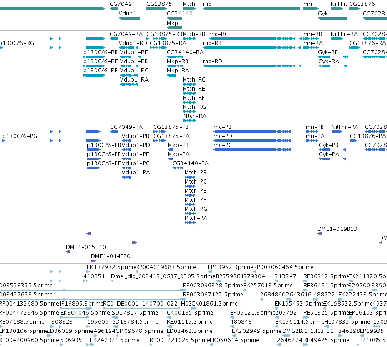Click the HL07833.5prime EST label
The width and height of the screenshot is (387, 347).
point(347,322)
